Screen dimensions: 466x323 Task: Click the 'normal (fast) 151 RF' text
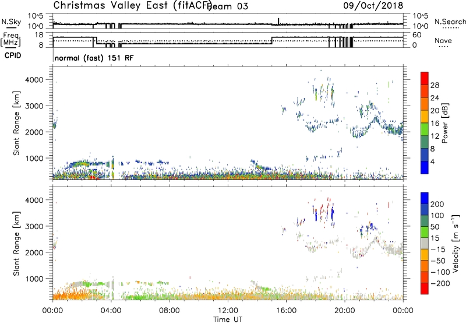(94, 58)
